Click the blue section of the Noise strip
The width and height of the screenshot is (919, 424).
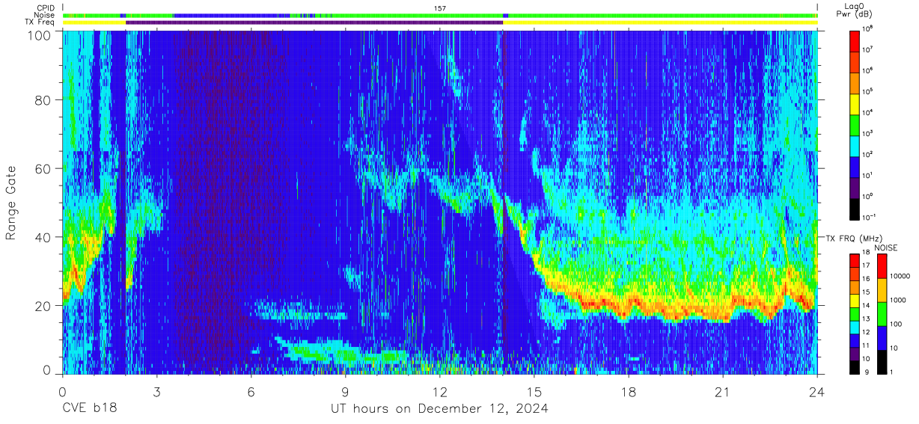[x=232, y=15]
